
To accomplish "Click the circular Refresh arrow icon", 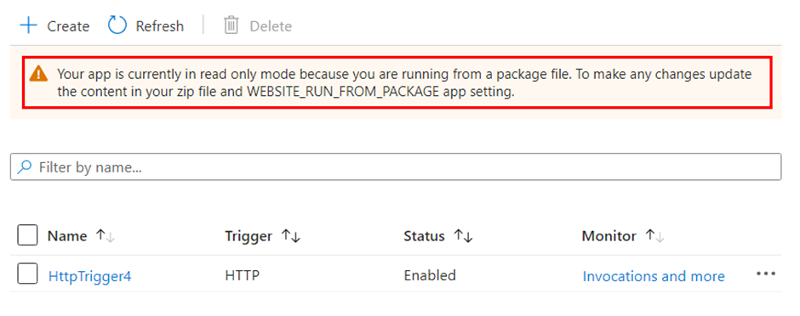I will (x=117, y=25).
